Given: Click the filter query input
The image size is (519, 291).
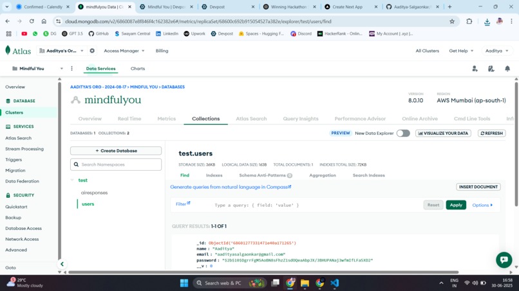Looking at the screenshot, I should pyautogui.click(x=316, y=205).
